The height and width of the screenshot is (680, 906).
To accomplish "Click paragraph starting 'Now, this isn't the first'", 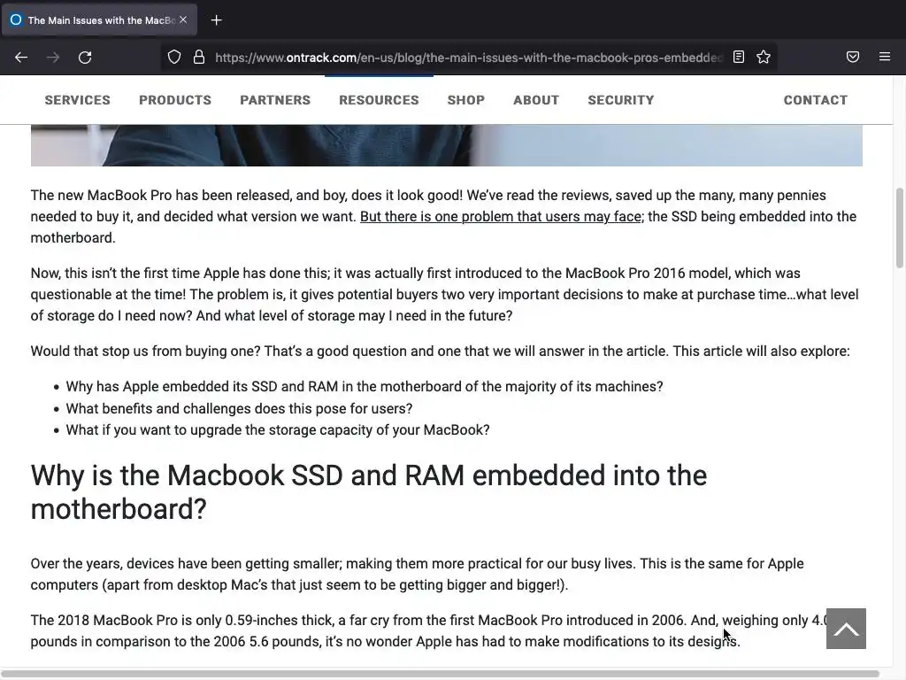I will pyautogui.click(x=445, y=294).
